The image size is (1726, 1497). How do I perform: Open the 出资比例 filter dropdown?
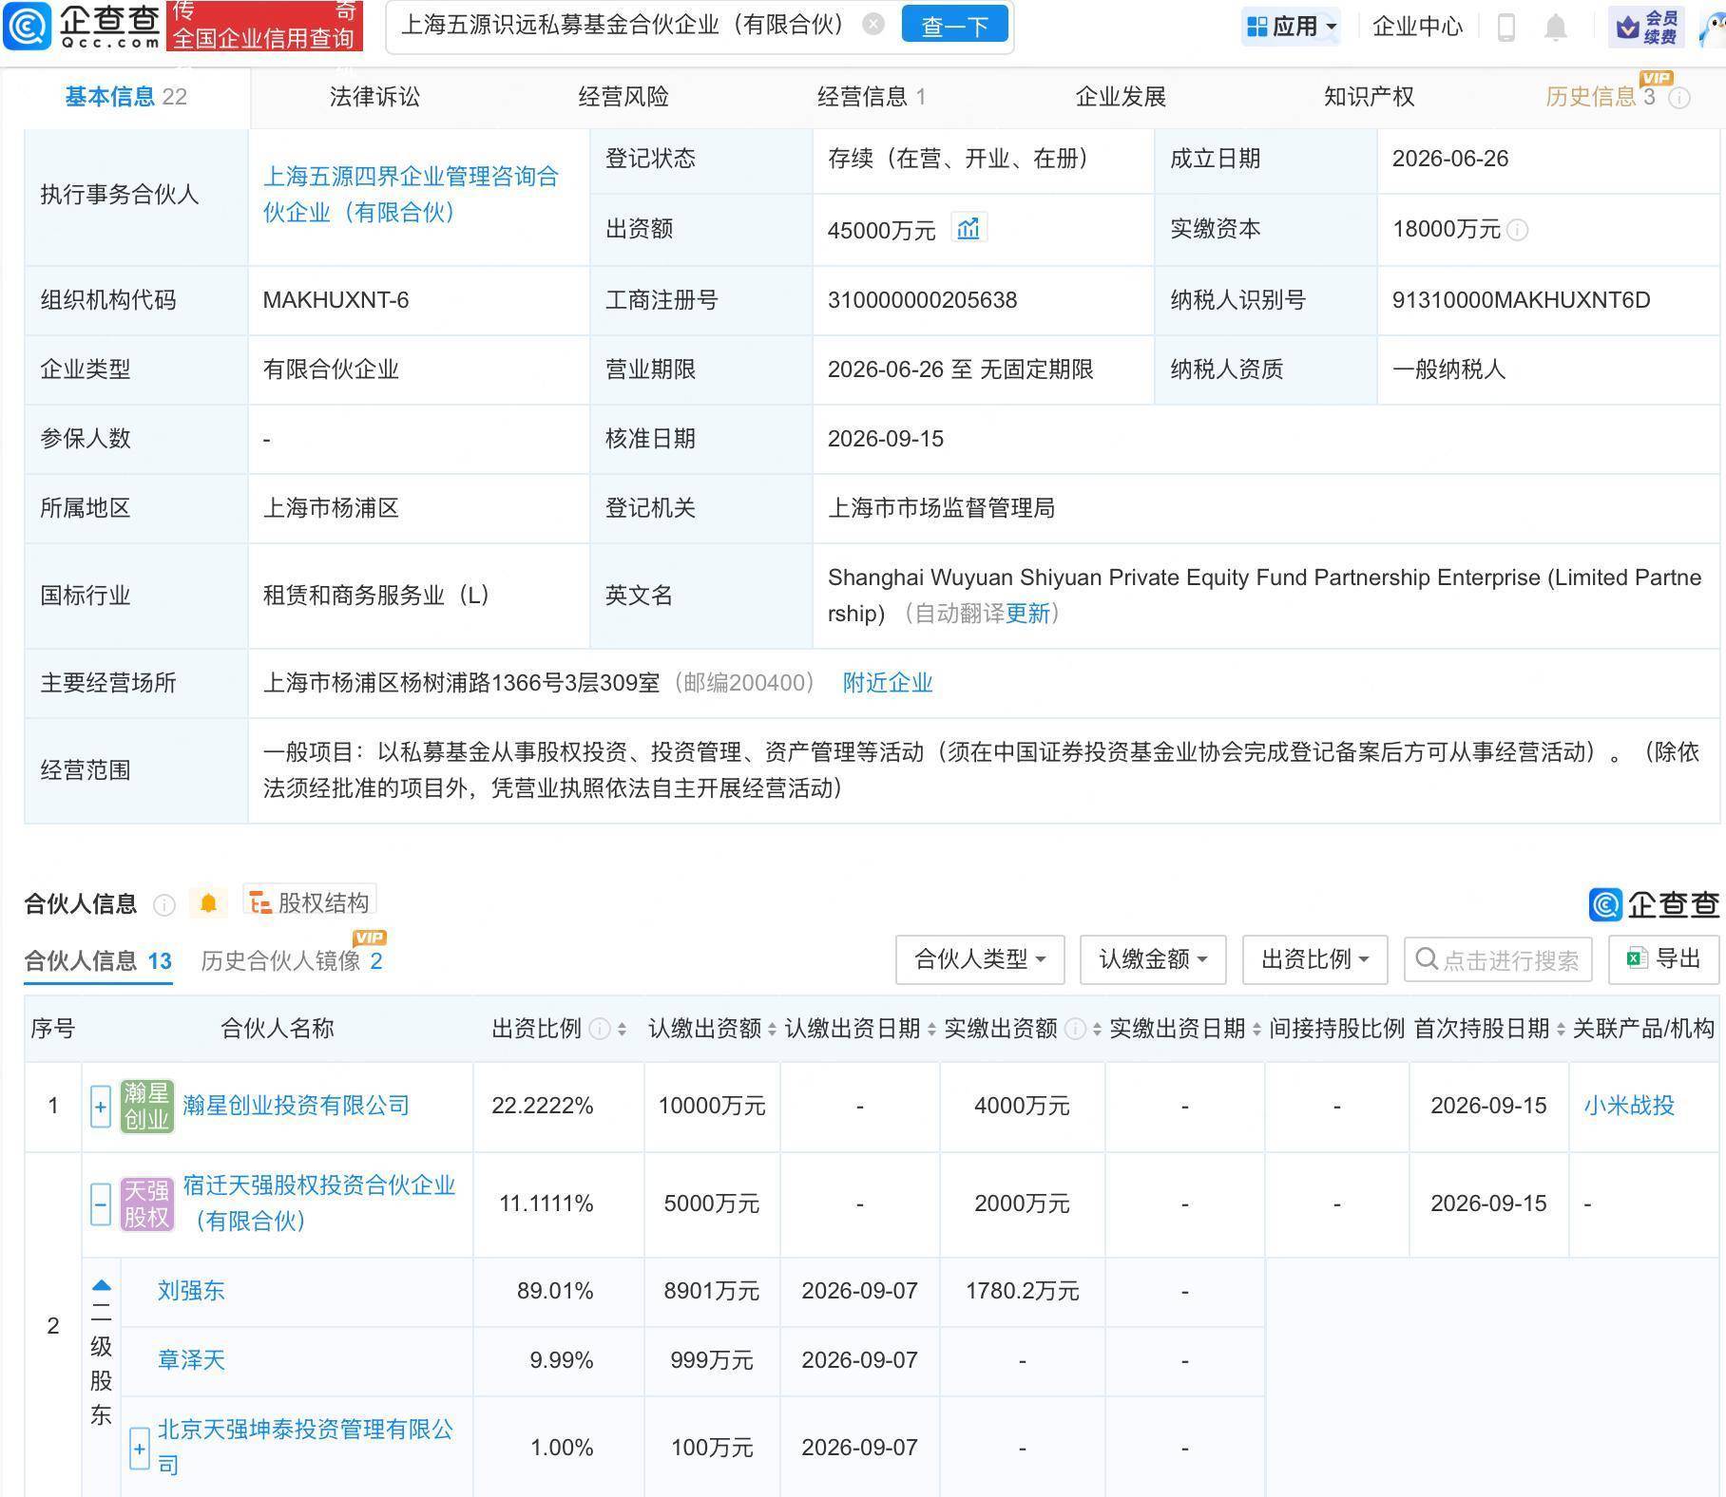point(1315,959)
